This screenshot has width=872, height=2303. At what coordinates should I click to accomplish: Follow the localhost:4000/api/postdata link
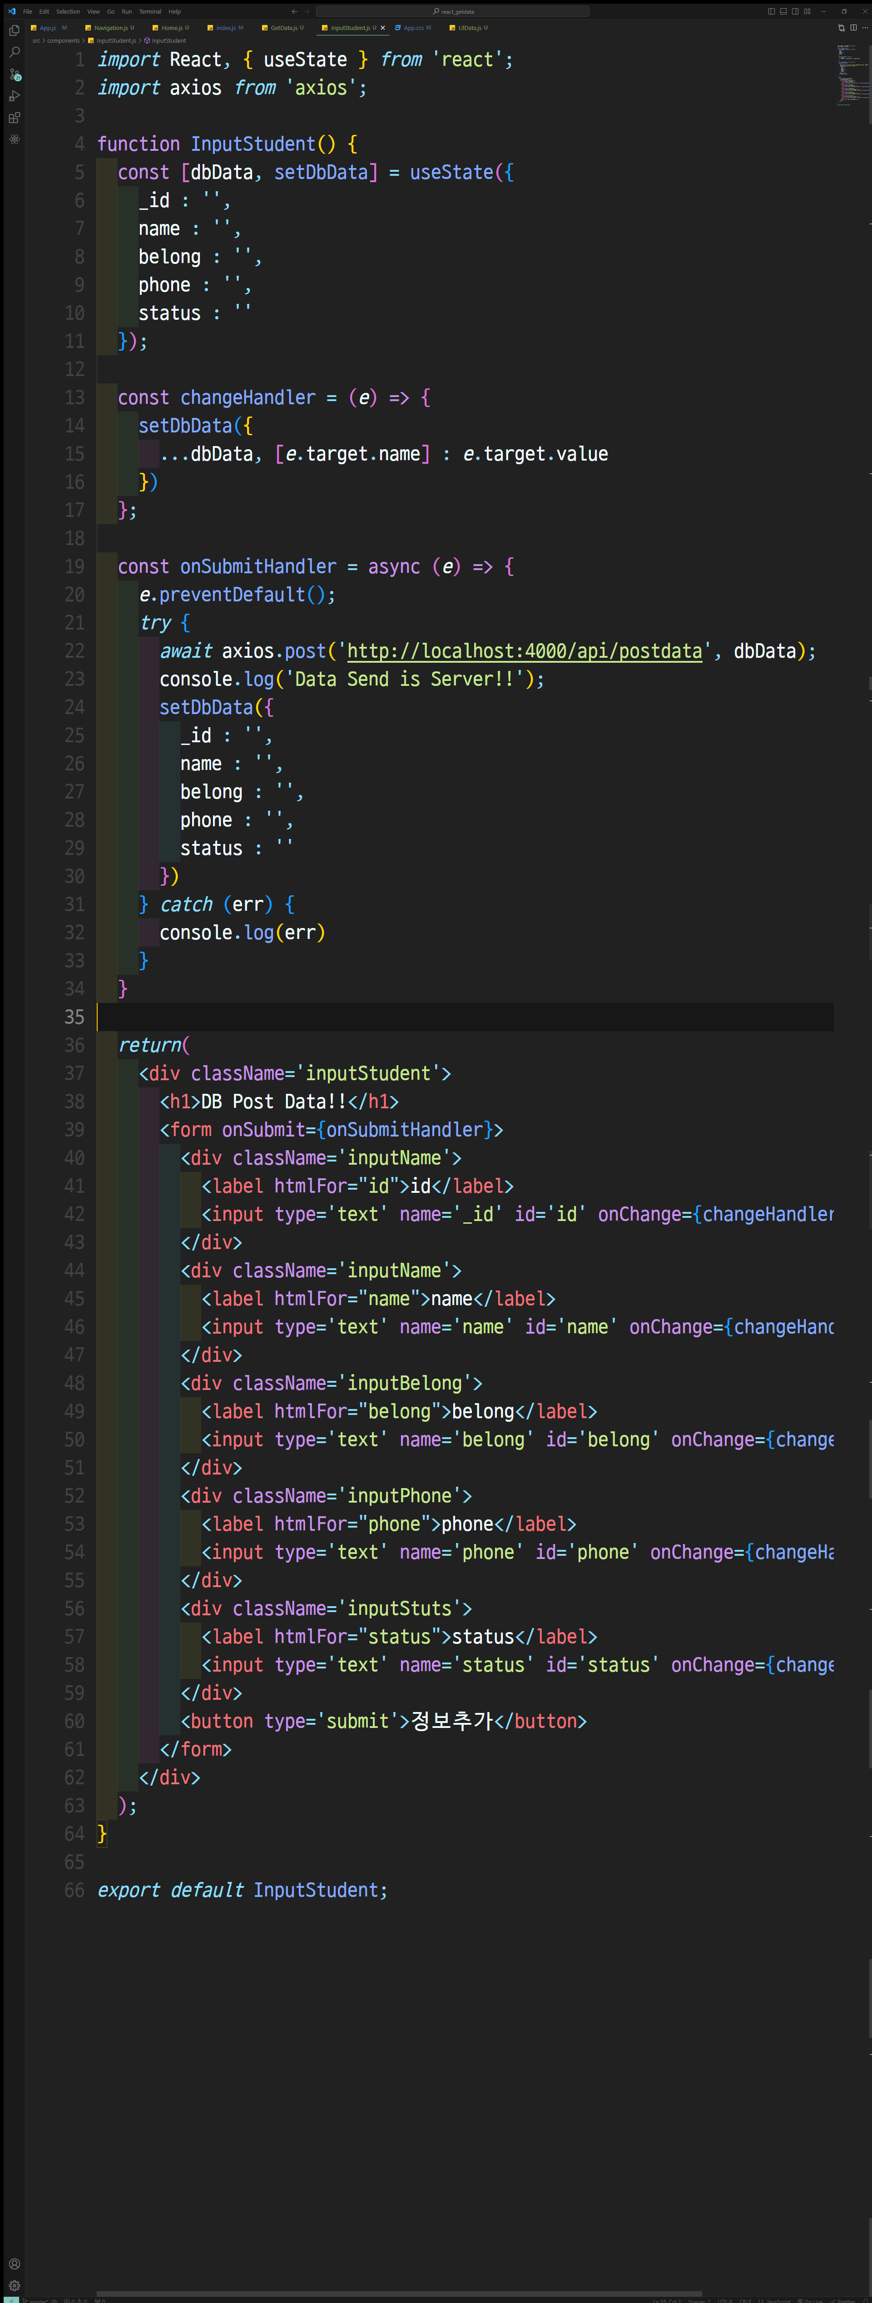(x=525, y=651)
